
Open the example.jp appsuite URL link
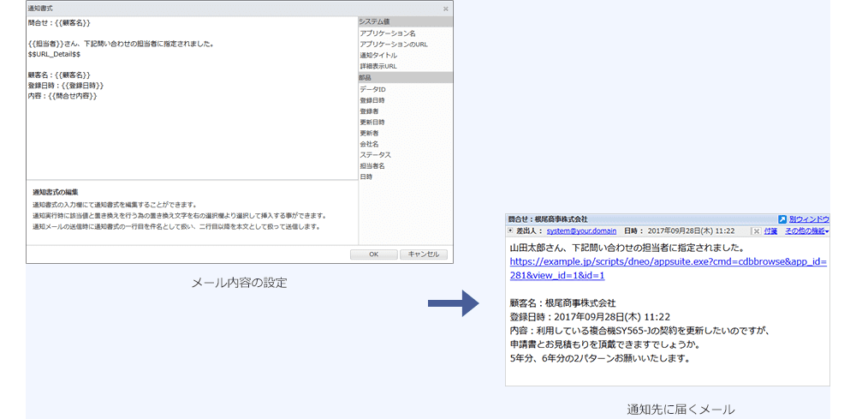669,269
